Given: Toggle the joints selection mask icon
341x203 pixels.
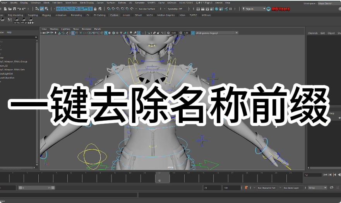Looking at the screenshot, I should (x=63, y=9).
